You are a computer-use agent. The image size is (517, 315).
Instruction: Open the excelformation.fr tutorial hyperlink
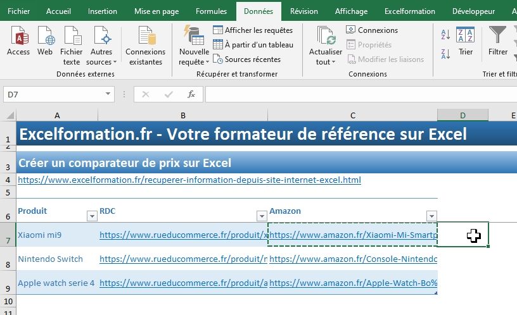[x=189, y=180]
